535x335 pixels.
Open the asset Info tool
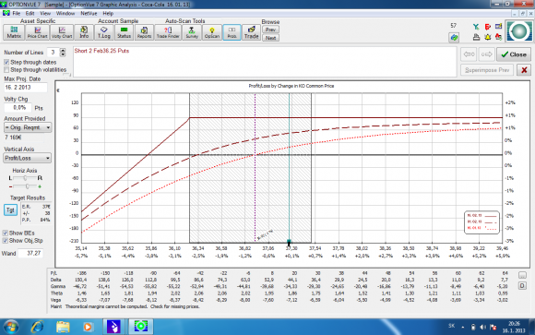click(84, 32)
